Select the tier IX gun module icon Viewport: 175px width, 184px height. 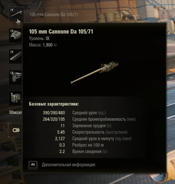click(16, 14)
